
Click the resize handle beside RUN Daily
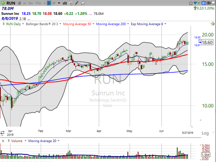[4, 24]
